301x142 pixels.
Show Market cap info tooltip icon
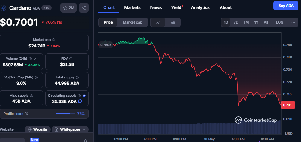(54, 40)
